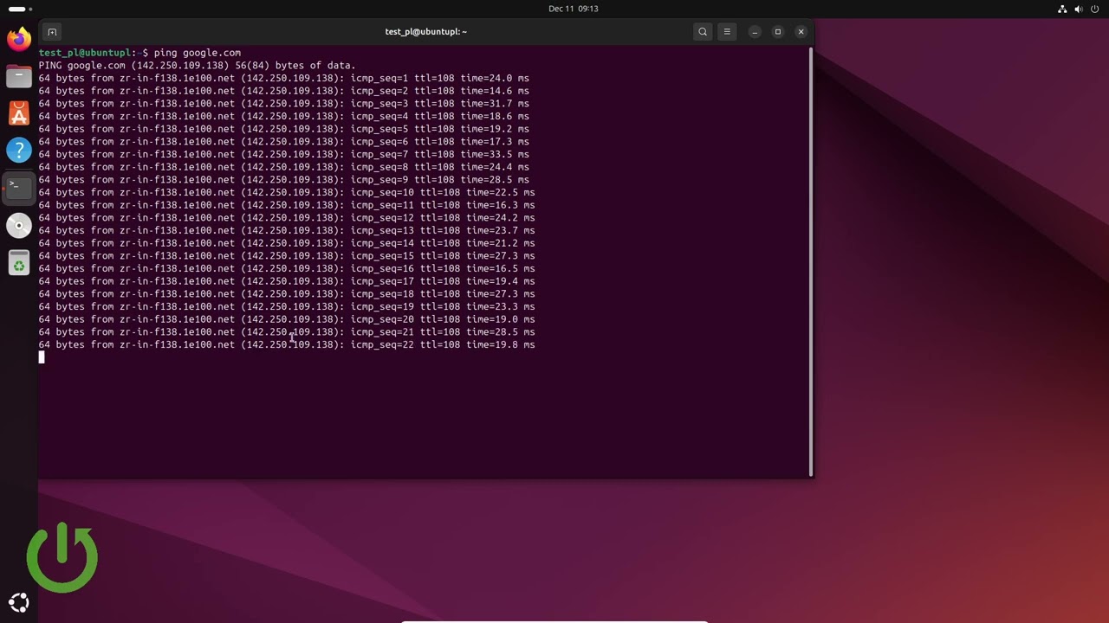Open the Trash in dock
The height and width of the screenshot is (623, 1109).
(x=18, y=263)
